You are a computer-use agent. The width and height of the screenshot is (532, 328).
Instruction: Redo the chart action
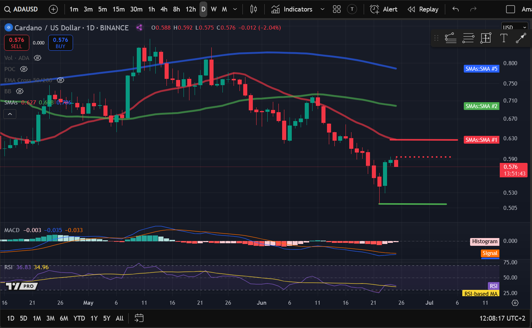point(473,9)
